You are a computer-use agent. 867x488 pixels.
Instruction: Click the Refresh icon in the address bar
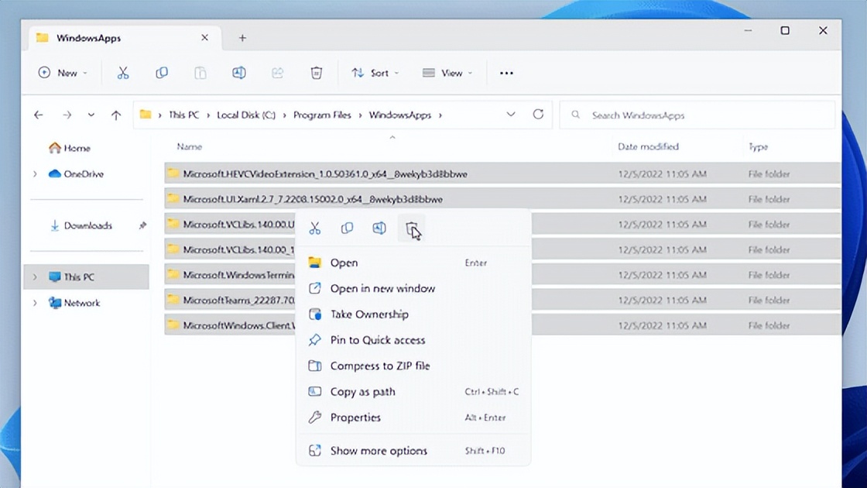click(x=538, y=114)
